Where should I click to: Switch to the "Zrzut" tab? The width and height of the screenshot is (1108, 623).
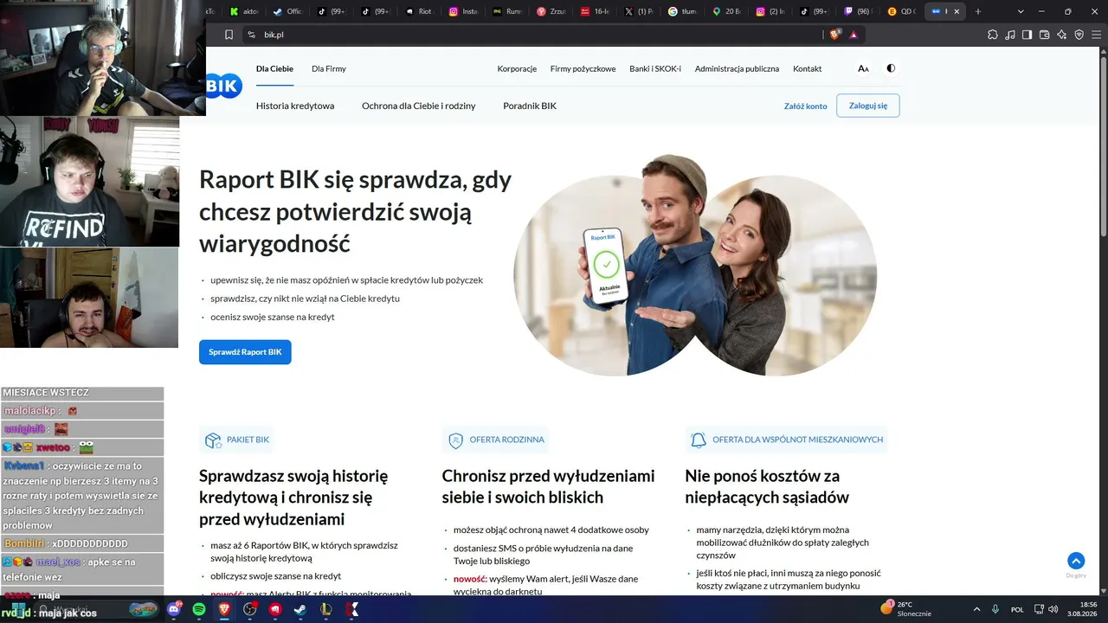(x=552, y=11)
